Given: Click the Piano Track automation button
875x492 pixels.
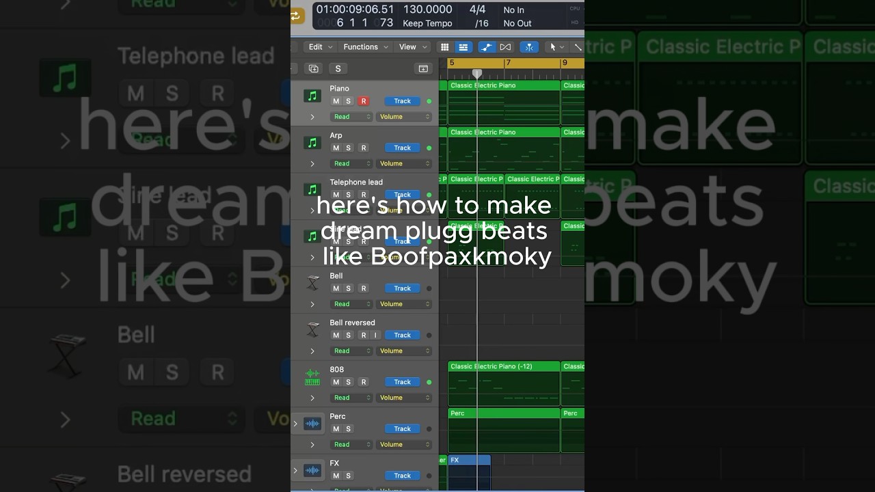Looking at the screenshot, I should 403,101.
